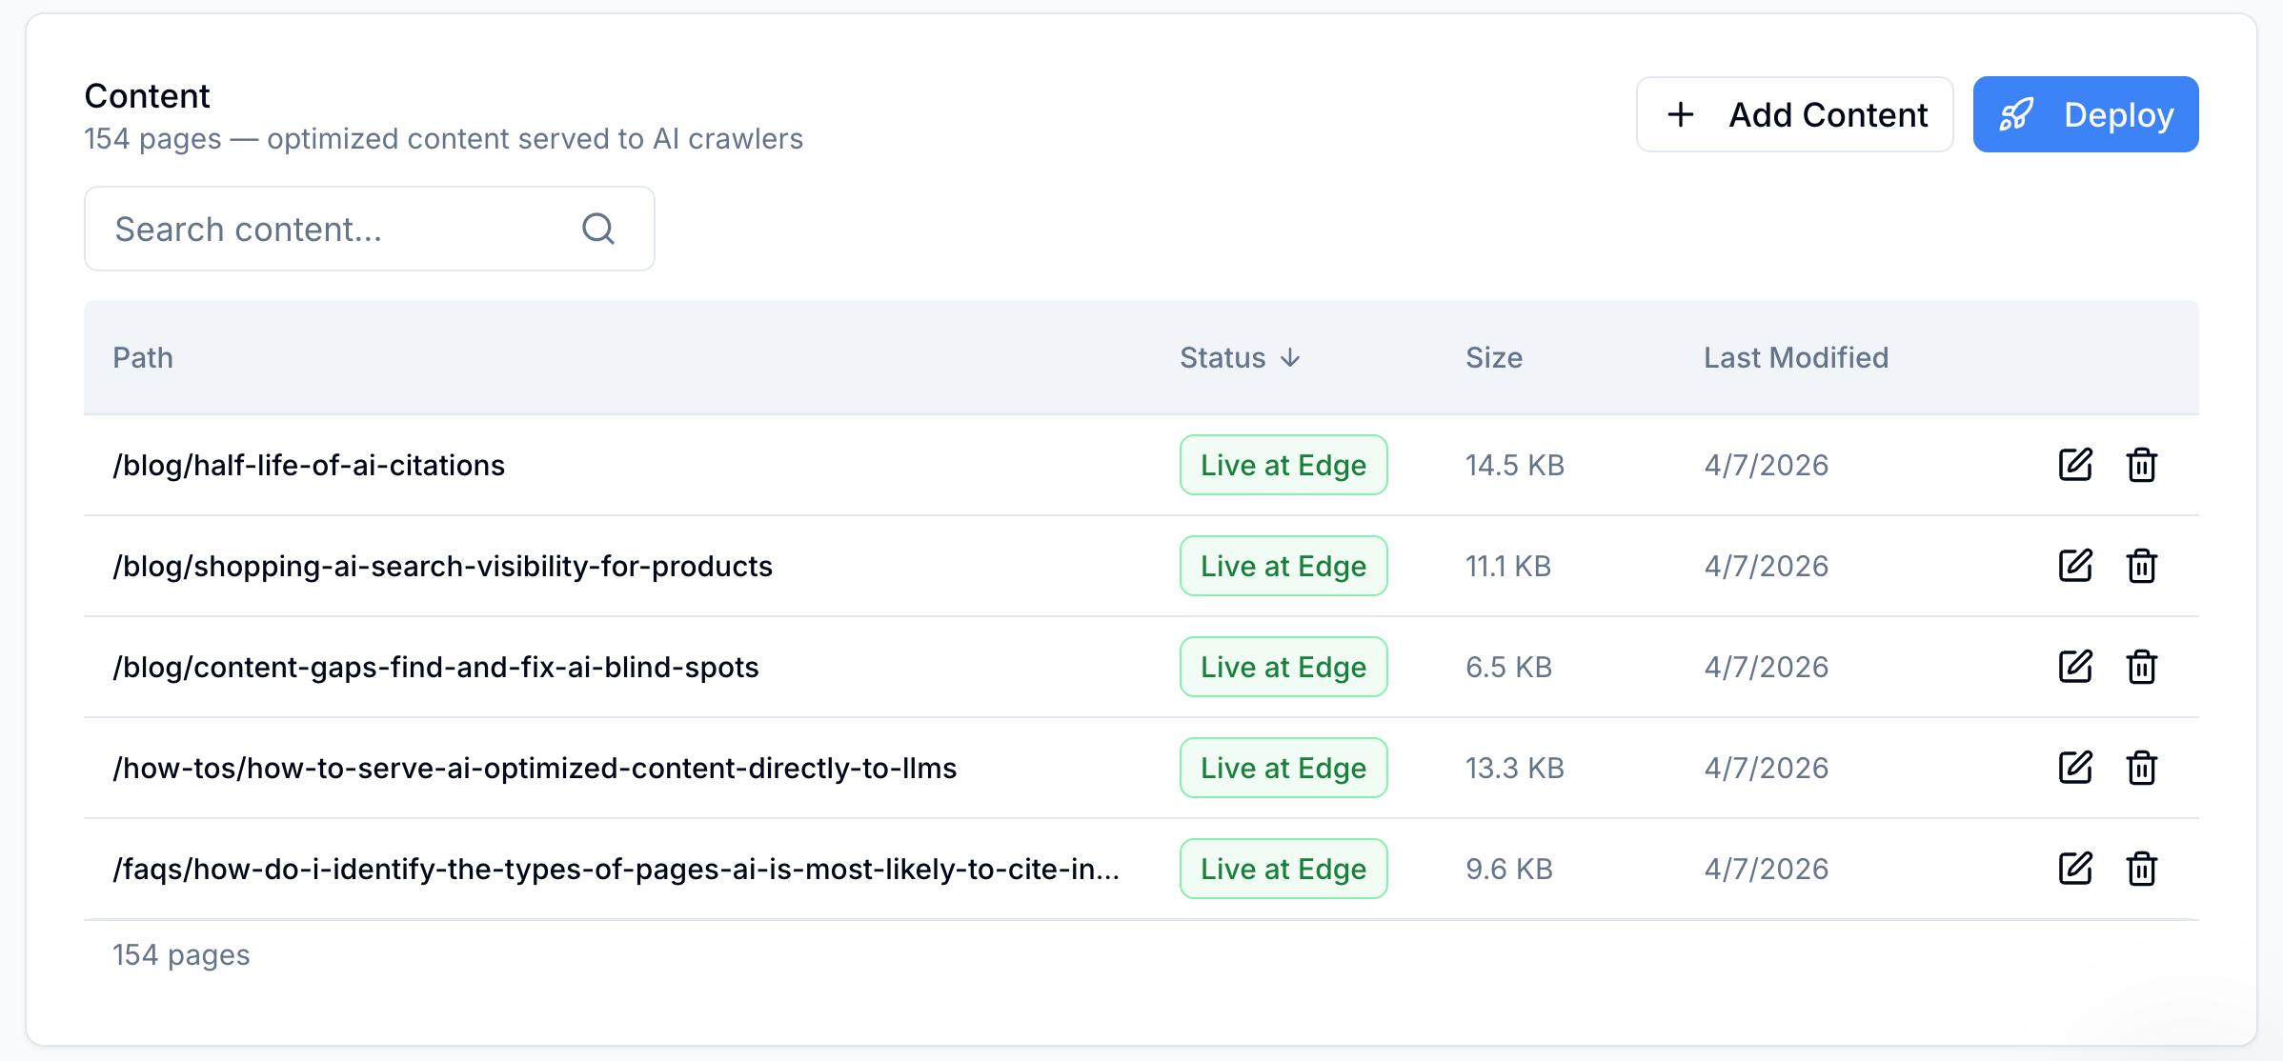2283x1061 pixels.
Task: Click Live at Edge badge for faqs row
Action: point(1283,869)
